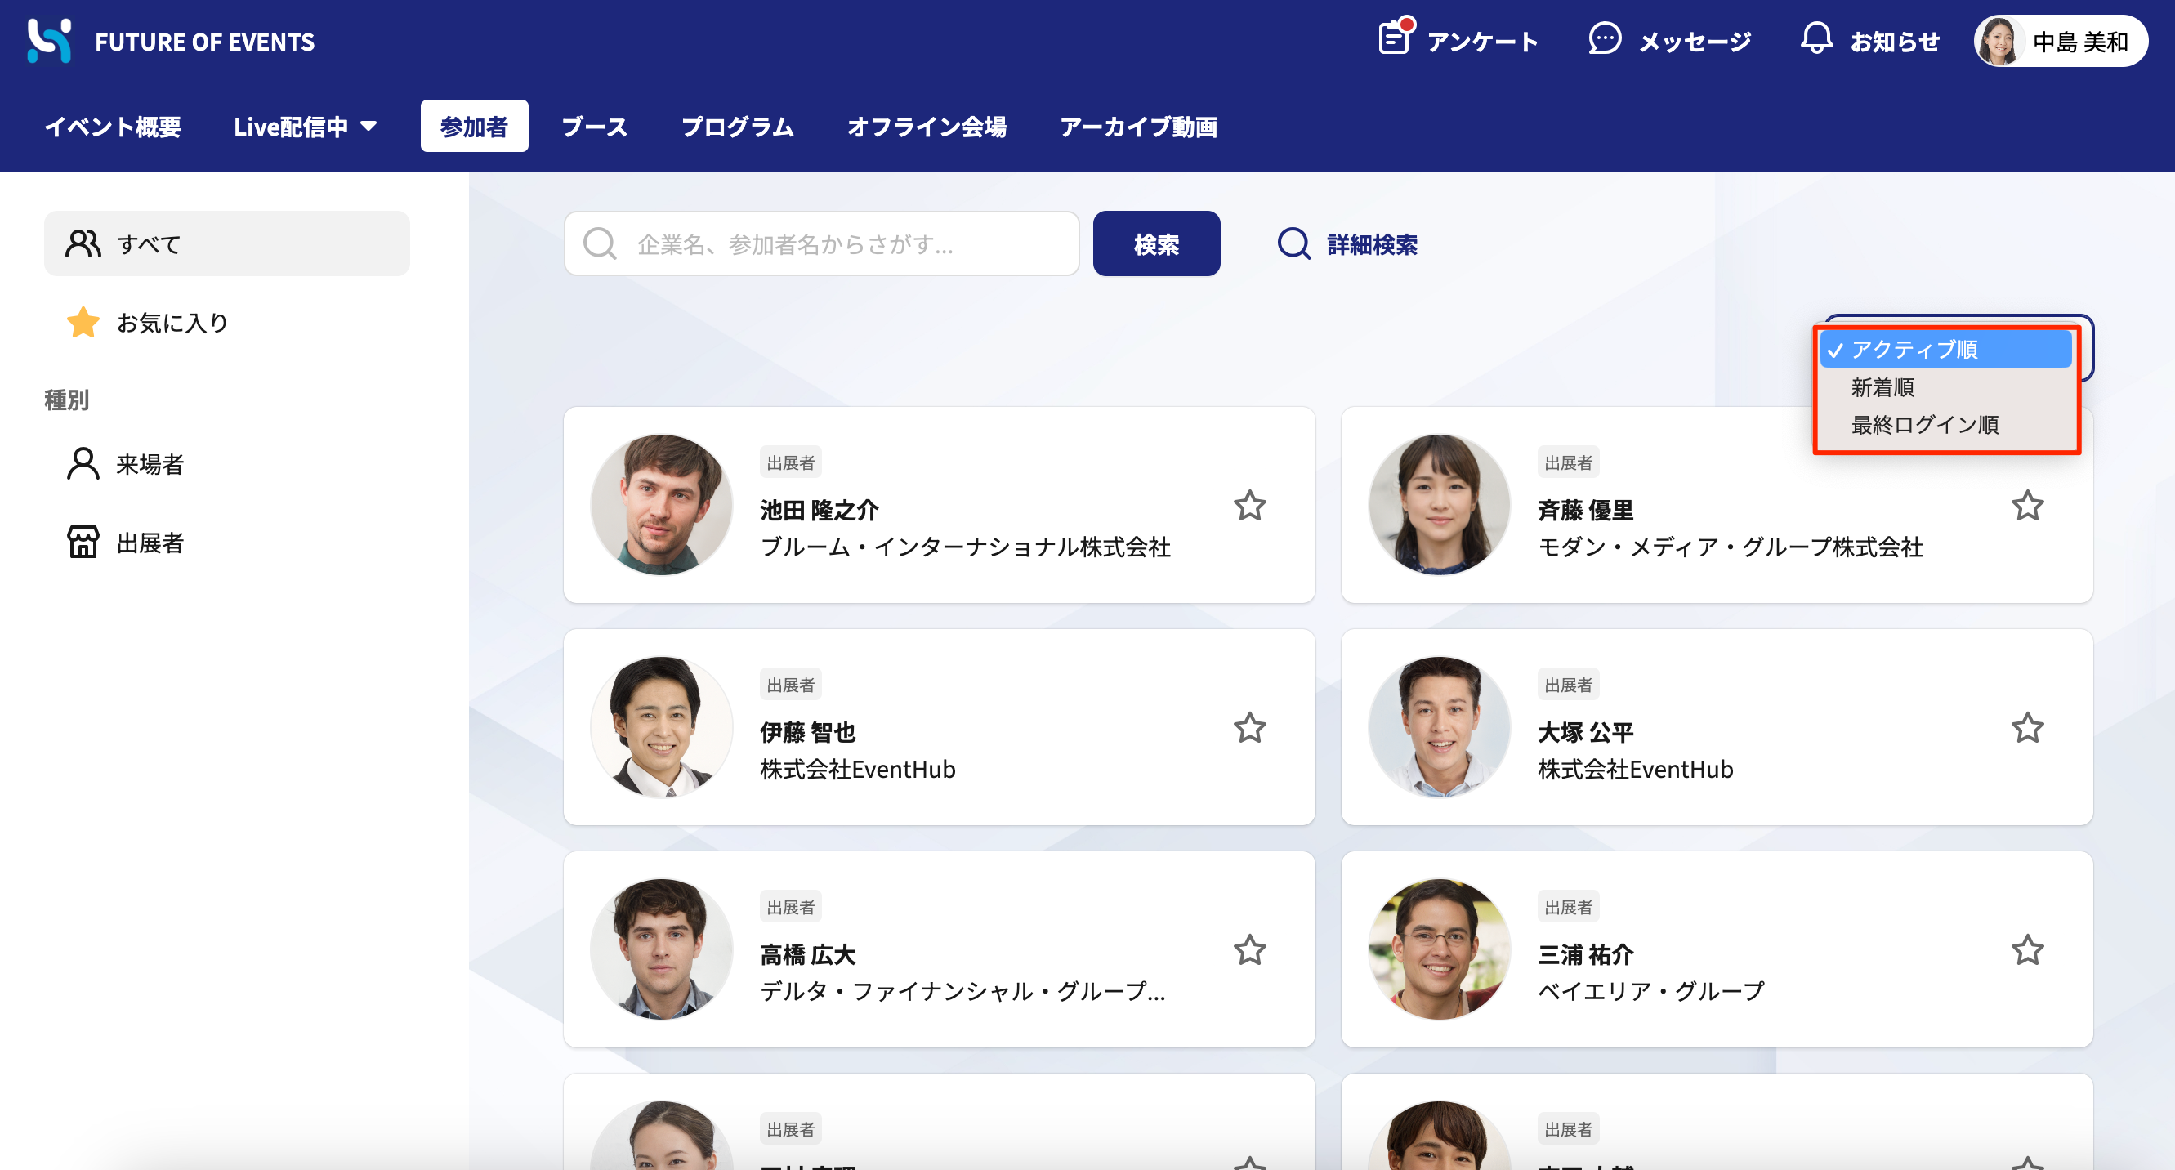Select 最終ログイン順 sort option
2175x1170 pixels.
coord(1945,425)
